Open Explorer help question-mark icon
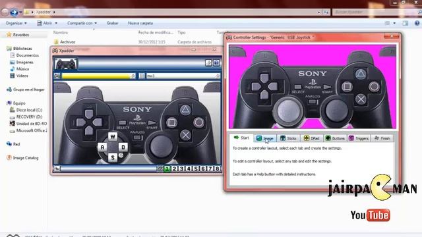Viewport: 422px width, 237px height. pyautogui.click(x=417, y=24)
